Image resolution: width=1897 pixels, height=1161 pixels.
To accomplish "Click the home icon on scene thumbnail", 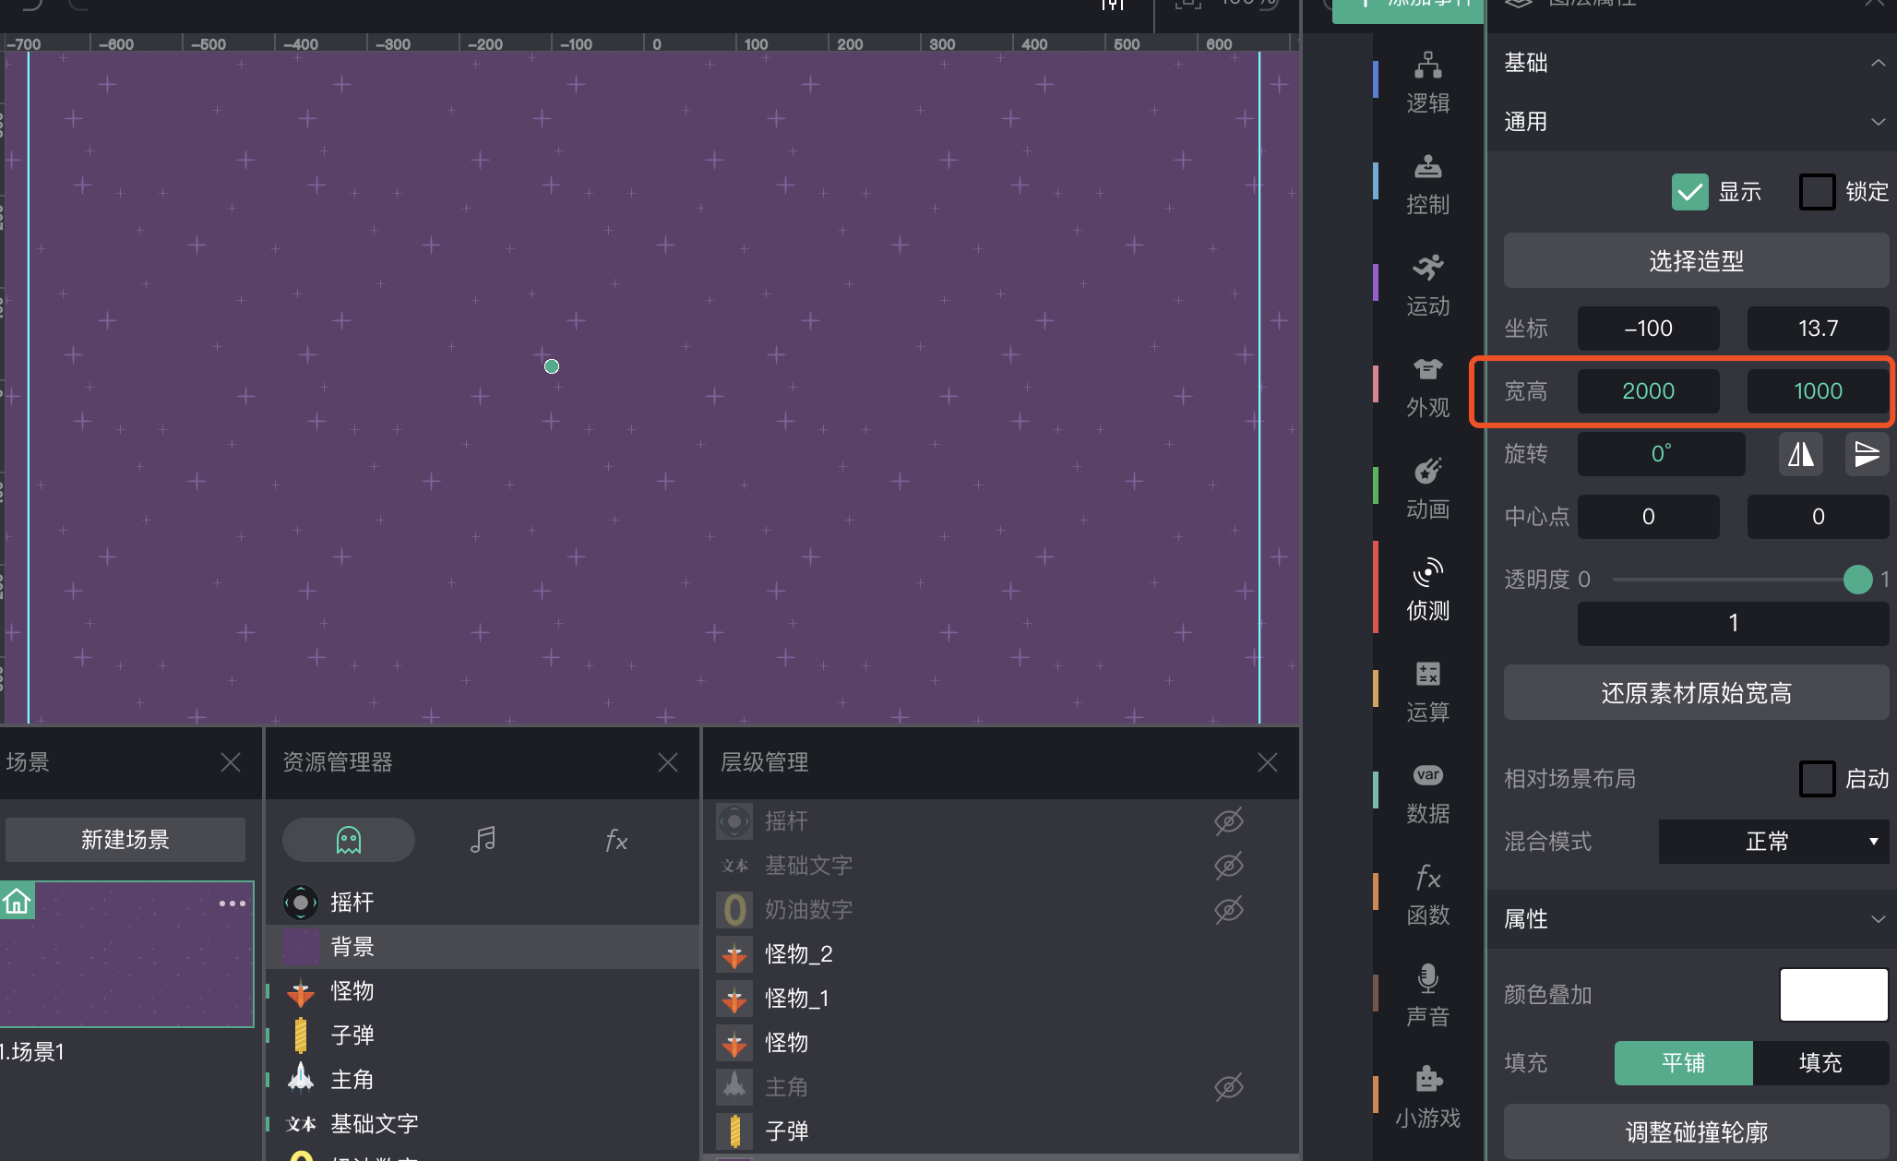I will 17,901.
